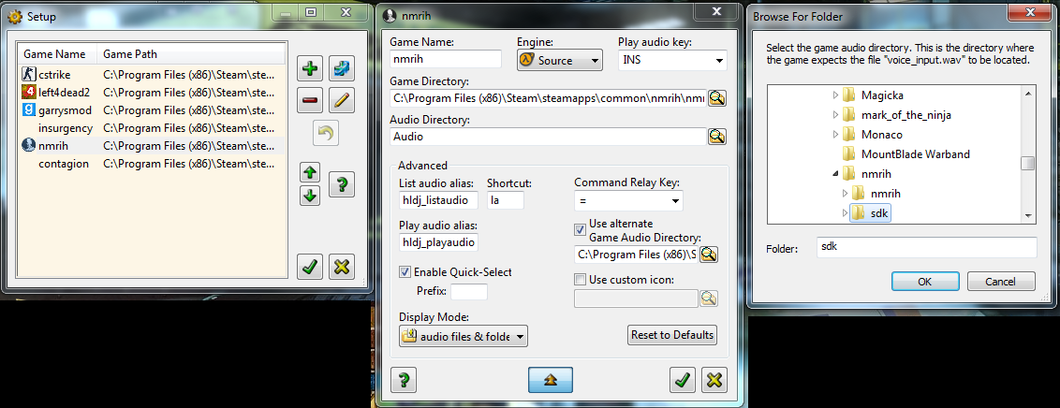Browse for Audio Directory folder
Viewport: 1060px width, 408px height.
[716, 137]
